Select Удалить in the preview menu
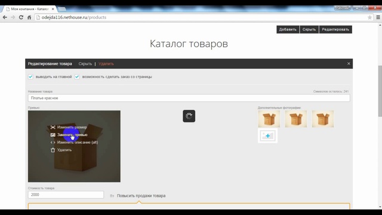The height and width of the screenshot is (215, 382). 64,150
